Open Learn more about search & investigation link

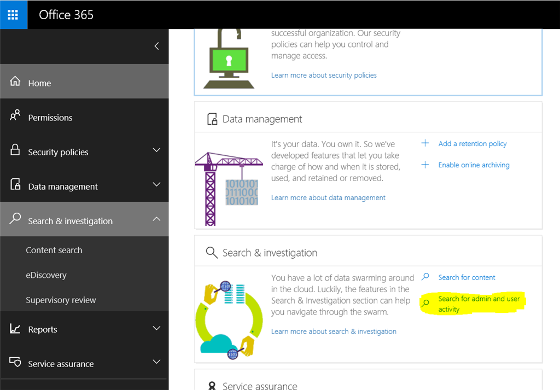(x=334, y=331)
